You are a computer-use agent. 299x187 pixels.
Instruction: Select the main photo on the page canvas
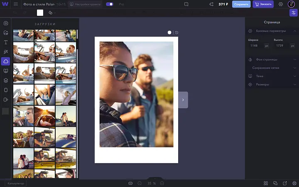pos(136,94)
